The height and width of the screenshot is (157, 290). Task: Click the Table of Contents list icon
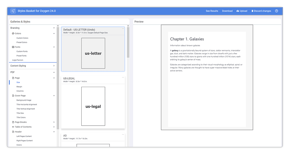click(13, 127)
